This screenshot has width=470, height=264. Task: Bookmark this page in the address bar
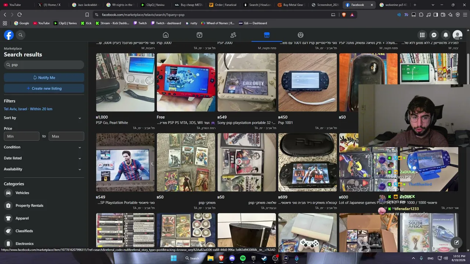pos(87,15)
